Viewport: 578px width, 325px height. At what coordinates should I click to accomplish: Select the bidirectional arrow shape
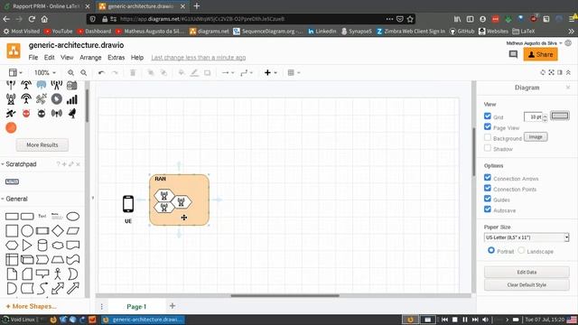coord(58,288)
